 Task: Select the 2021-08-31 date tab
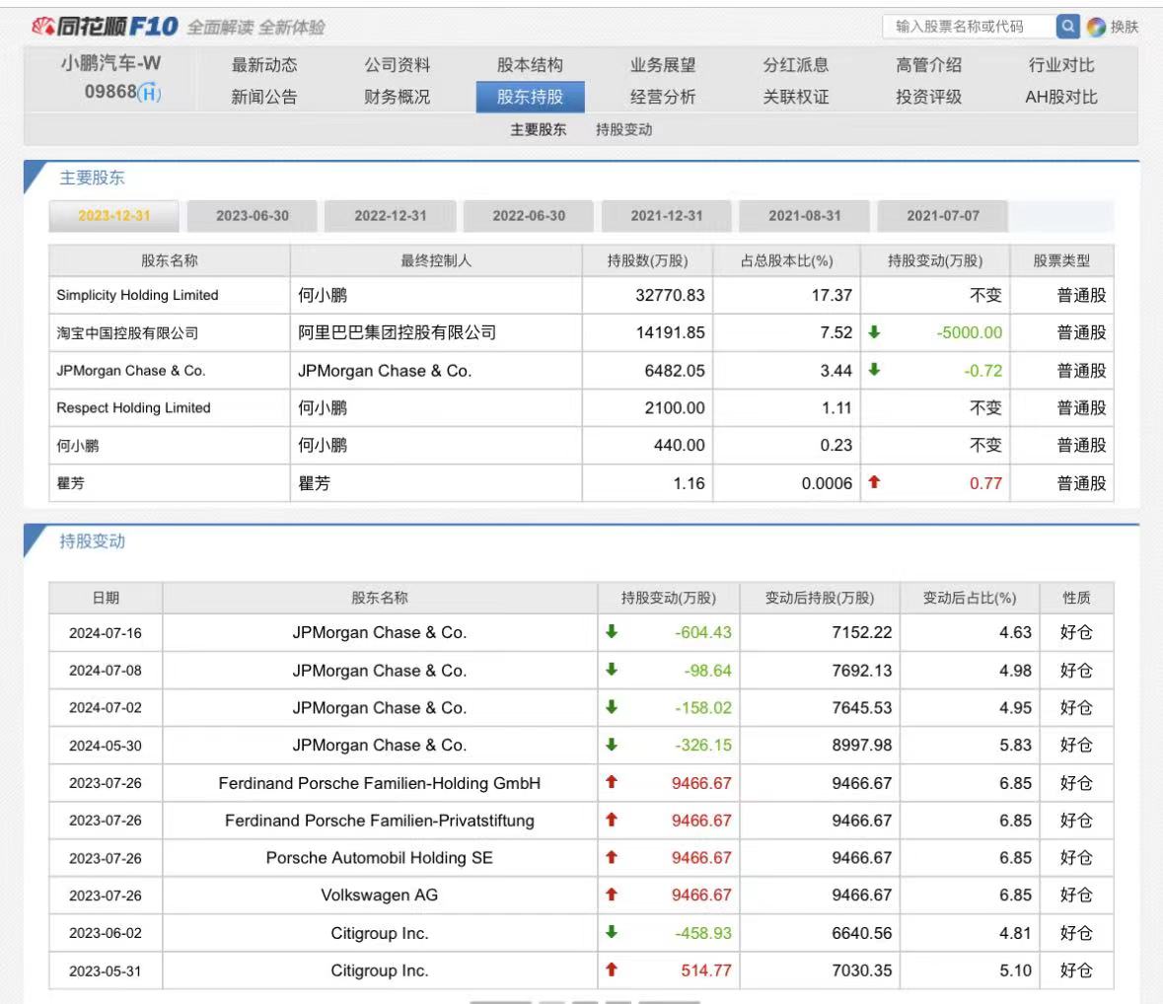click(x=805, y=216)
